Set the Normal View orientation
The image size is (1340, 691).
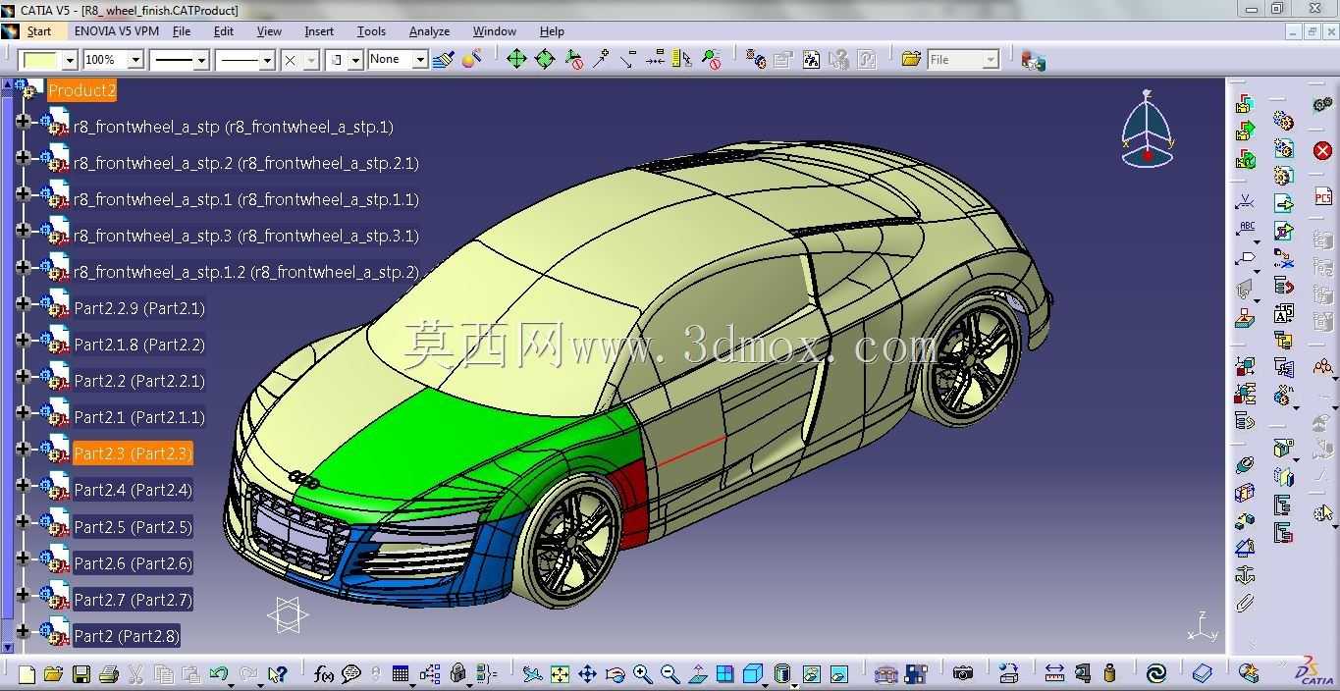698,674
